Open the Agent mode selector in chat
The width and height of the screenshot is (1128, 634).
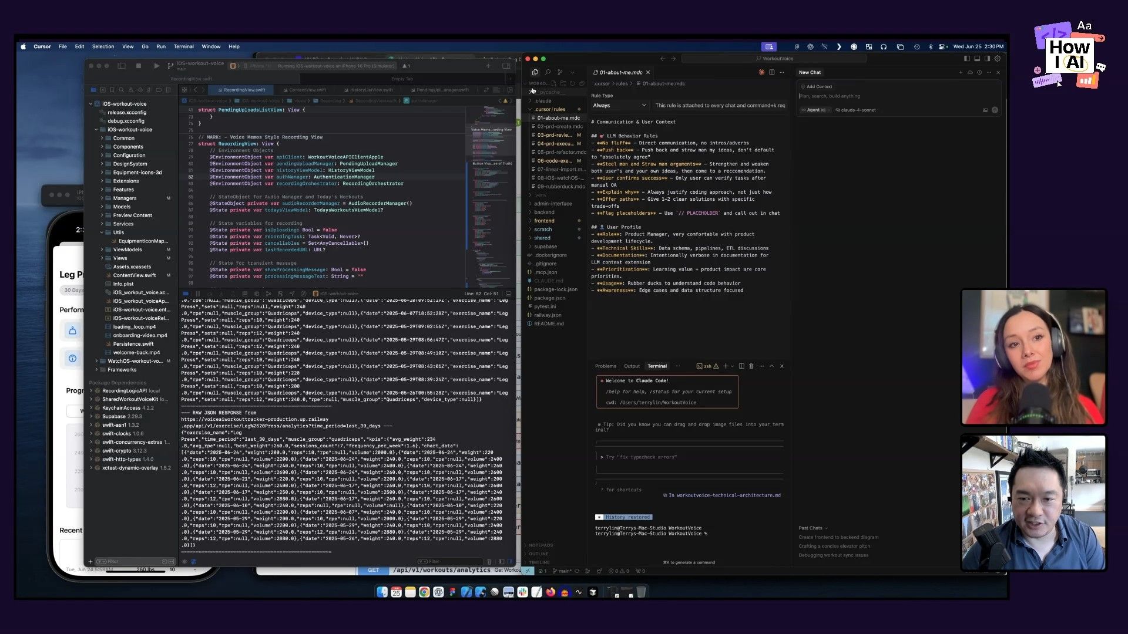816,110
